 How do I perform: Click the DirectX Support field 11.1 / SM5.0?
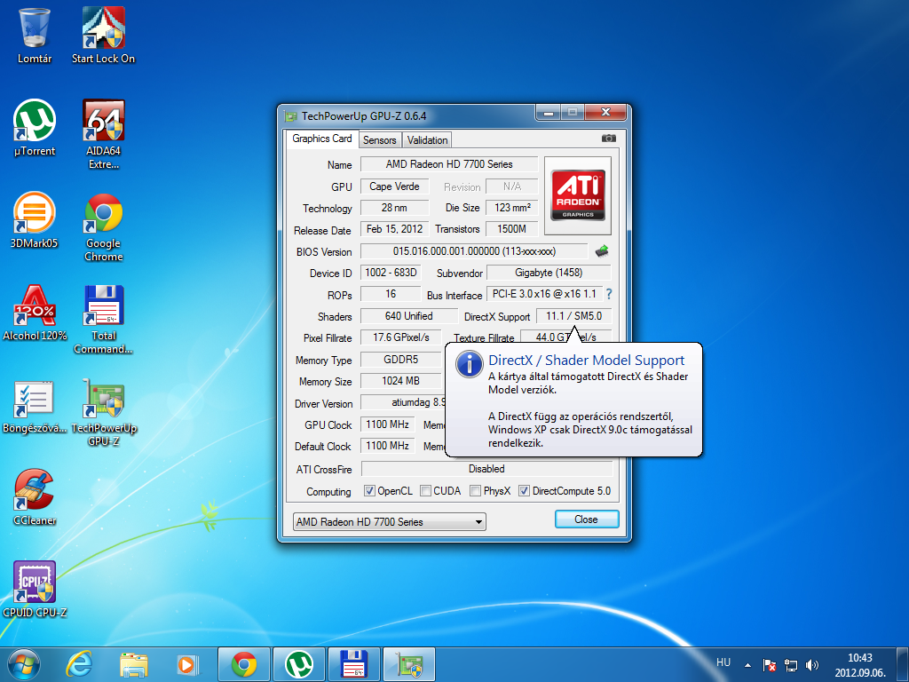pyautogui.click(x=573, y=316)
